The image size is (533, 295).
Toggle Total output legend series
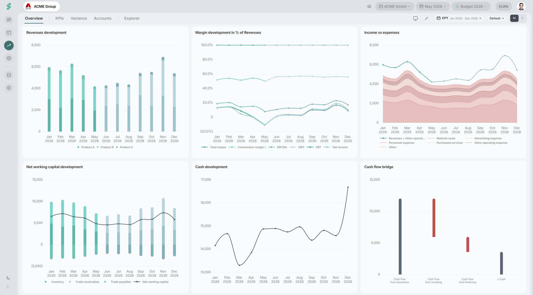coord(213,147)
